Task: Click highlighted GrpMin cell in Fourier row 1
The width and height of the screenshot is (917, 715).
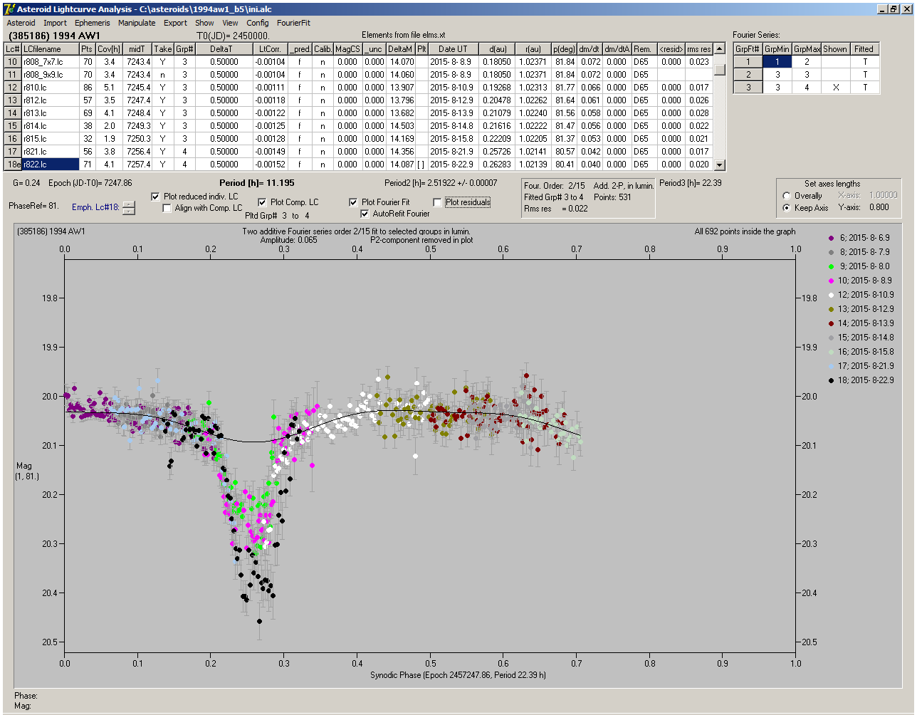Action: 777,62
